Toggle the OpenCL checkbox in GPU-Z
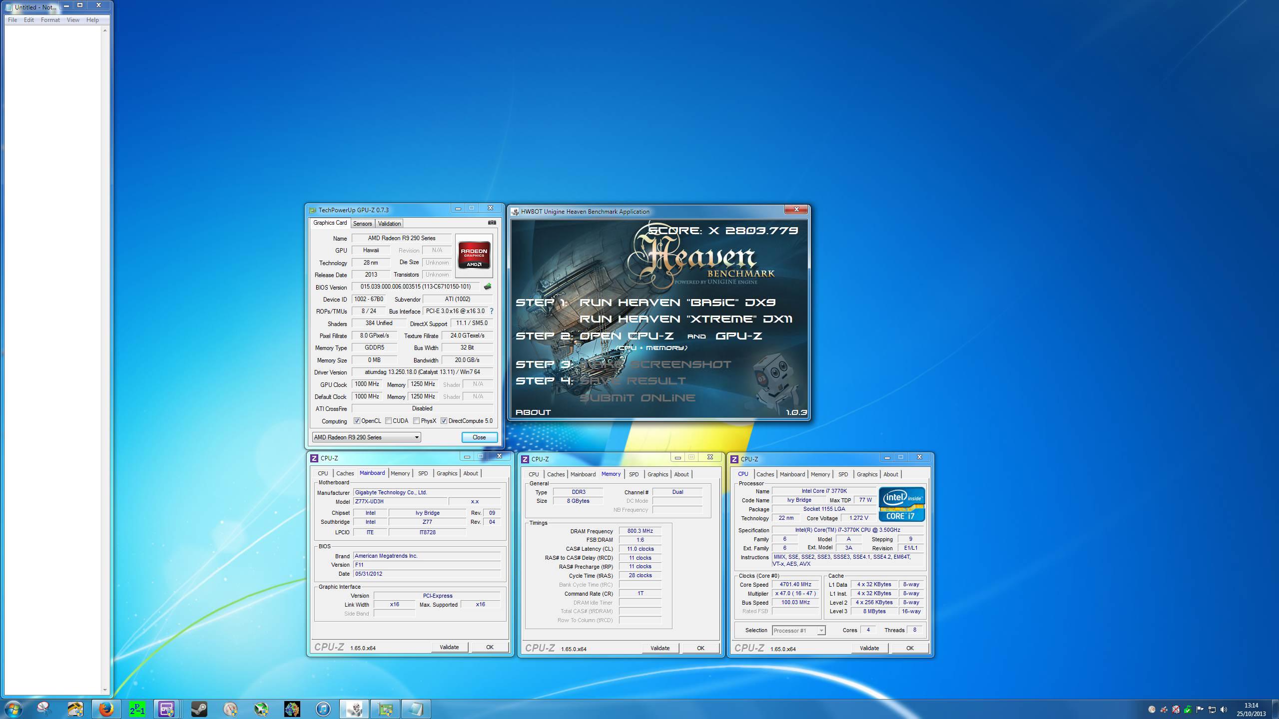This screenshot has height=719, width=1279. pyautogui.click(x=357, y=421)
